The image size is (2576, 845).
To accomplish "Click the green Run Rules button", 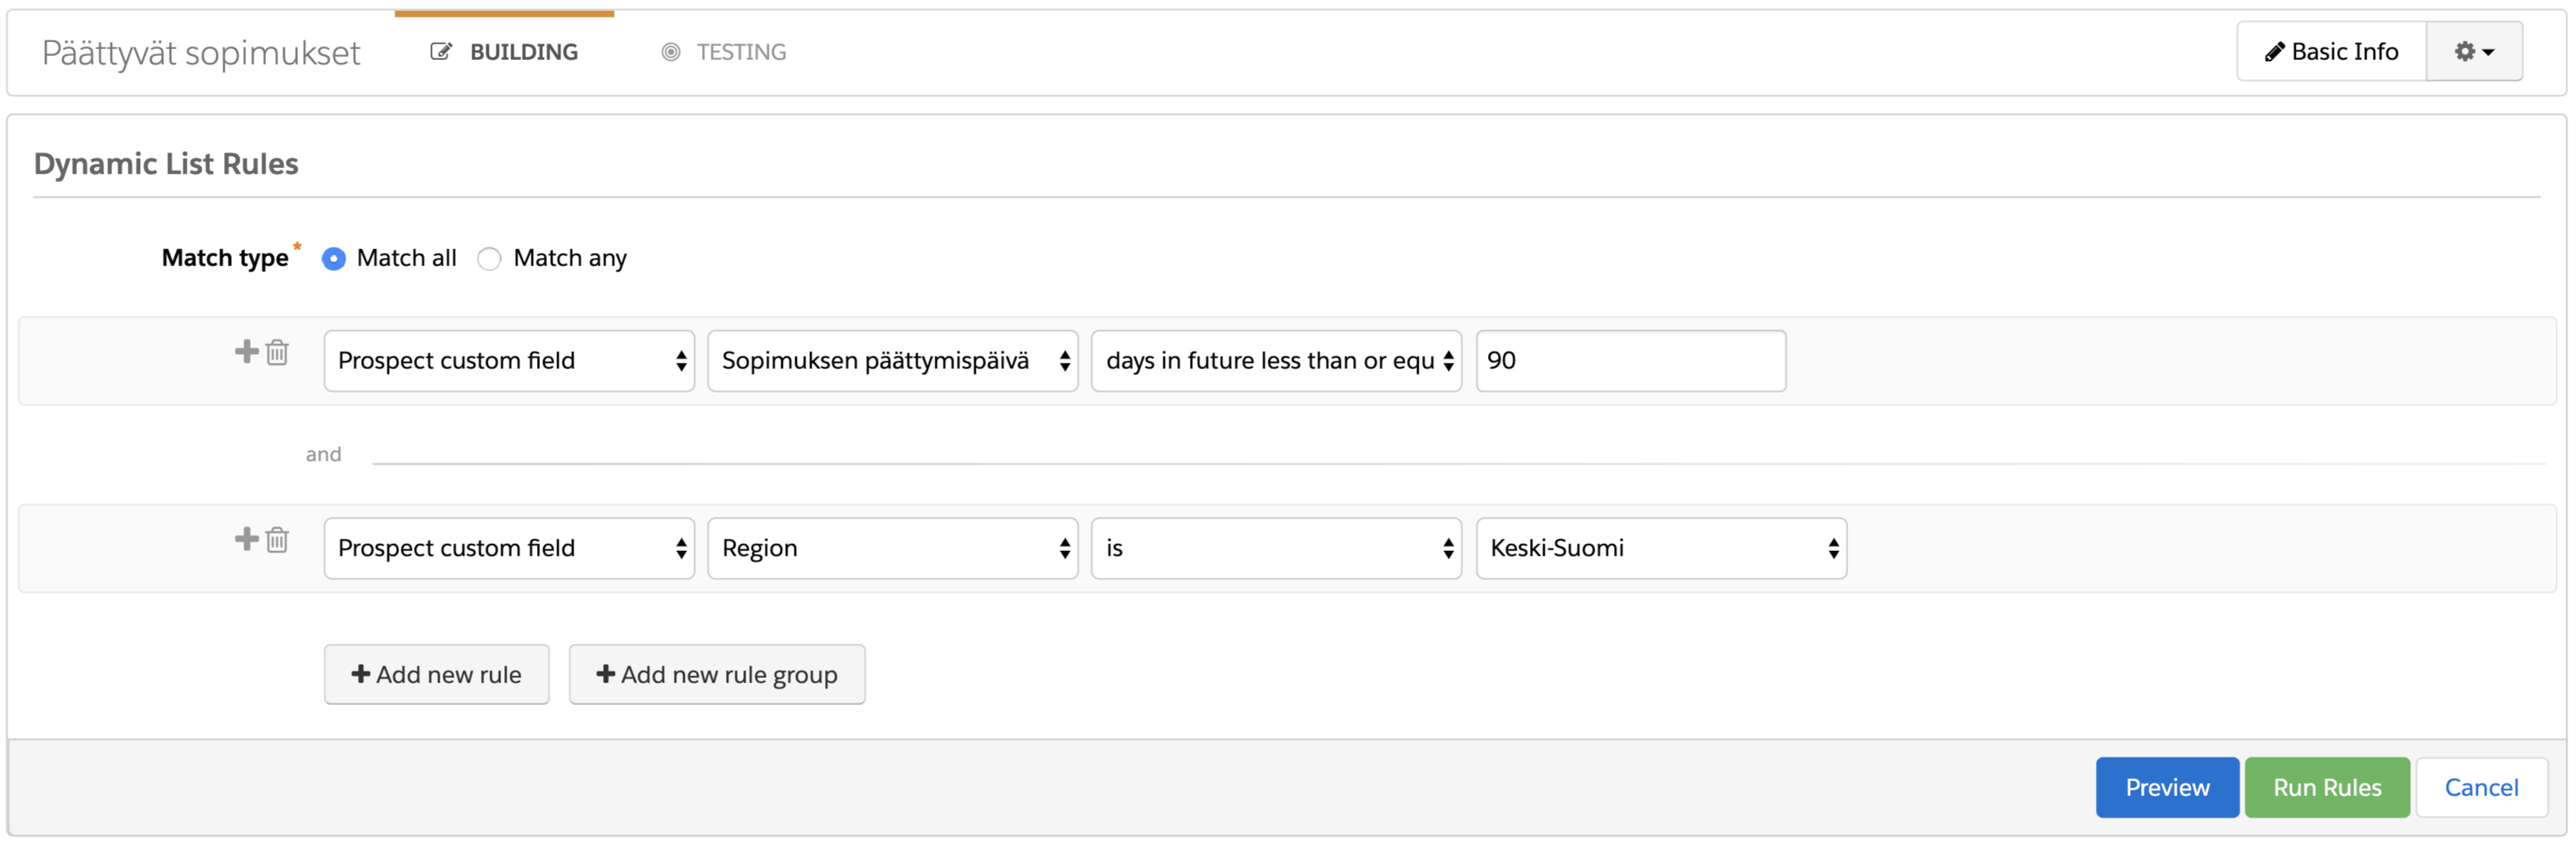I will coord(2326,788).
